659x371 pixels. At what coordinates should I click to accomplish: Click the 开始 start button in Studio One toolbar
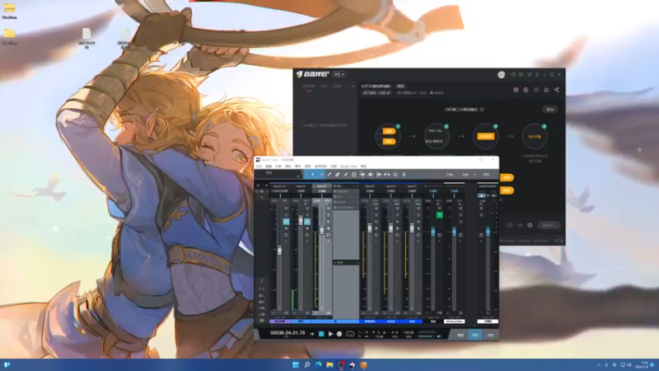pyautogui.click(x=450, y=175)
